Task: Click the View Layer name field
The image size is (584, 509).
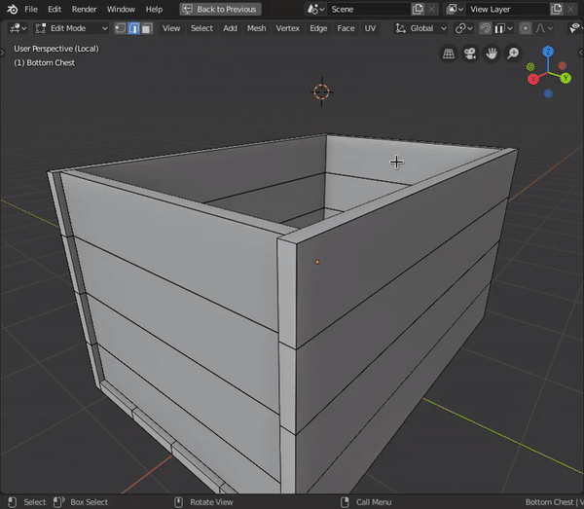Action: point(507,10)
